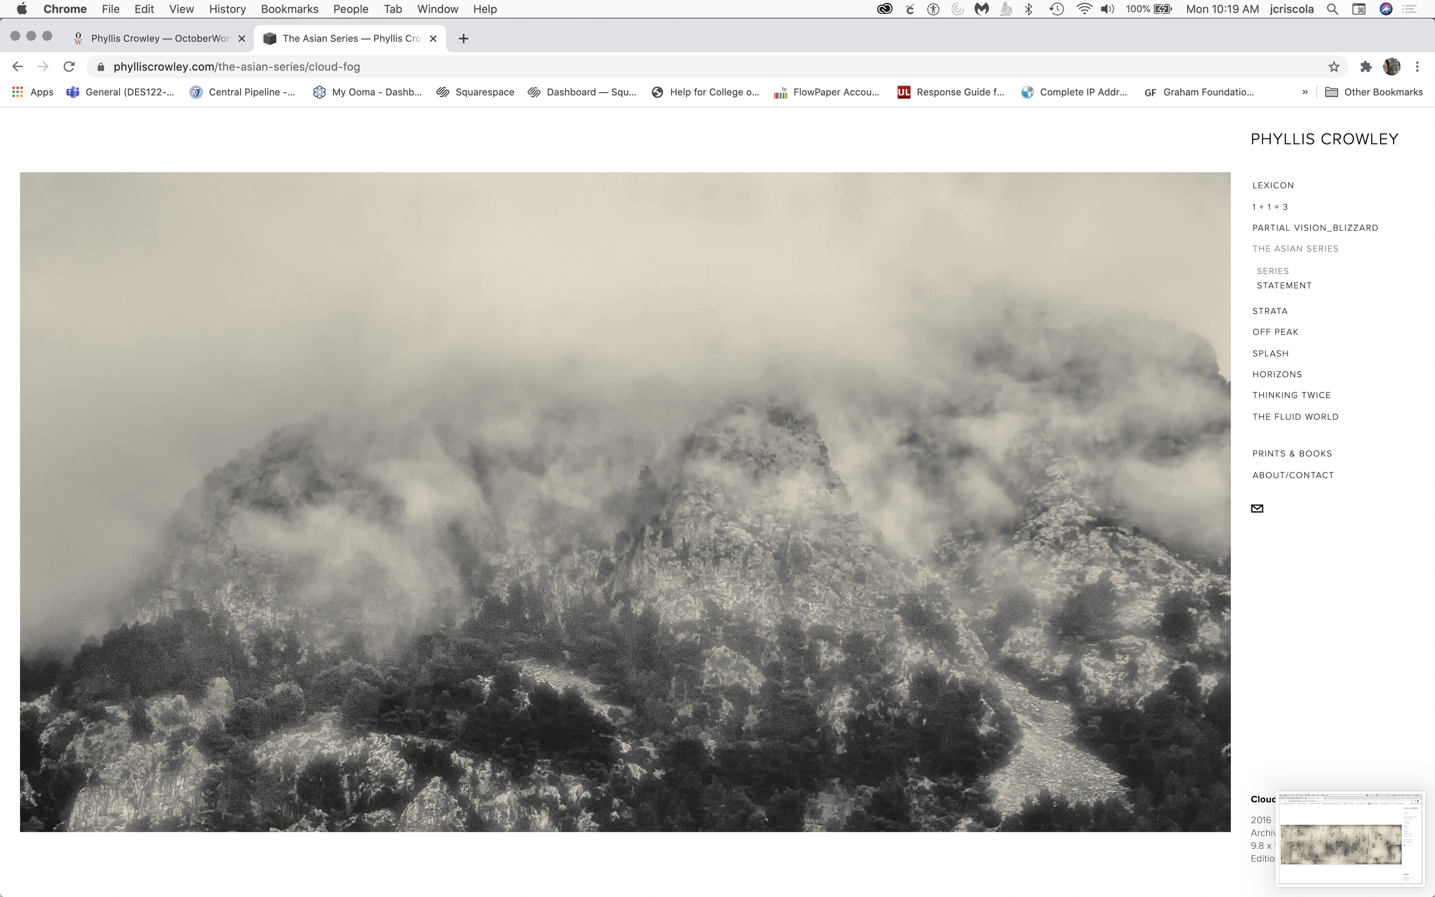Open Response Guide bookmark
Screen dimensions: 1435x897
pos(951,92)
